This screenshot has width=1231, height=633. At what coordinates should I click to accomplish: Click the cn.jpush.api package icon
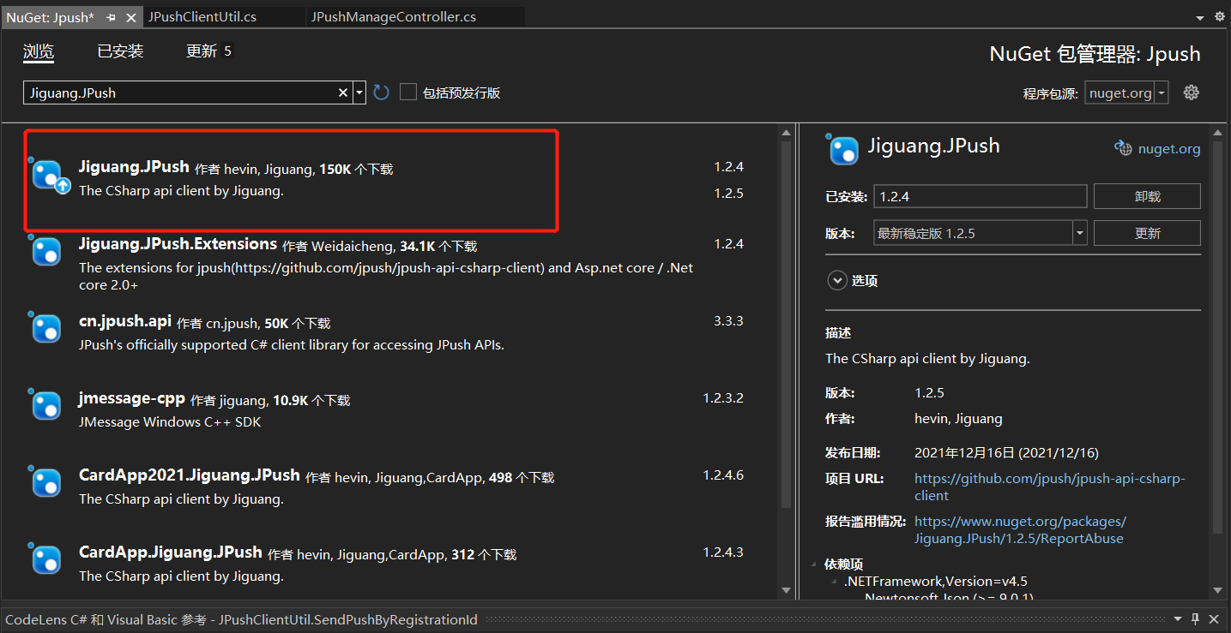point(46,328)
